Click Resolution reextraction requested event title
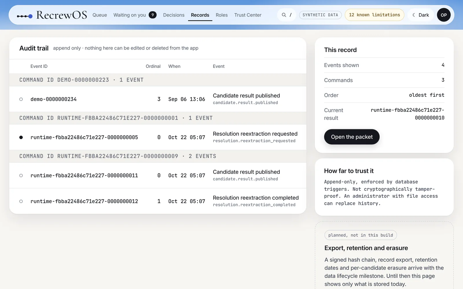 click(255, 134)
